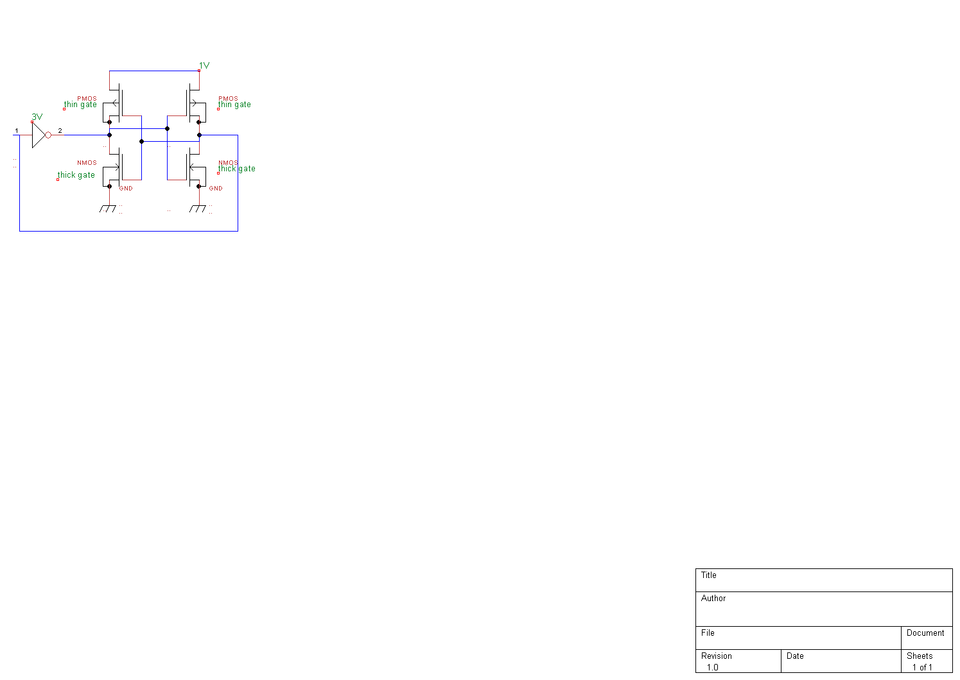Click the left 'thick gate' annotation
Viewport: 960px width, 680px height.
76,175
